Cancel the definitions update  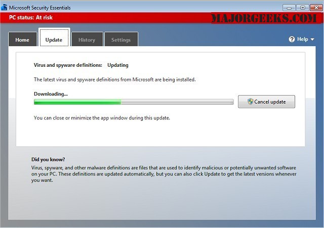click(266, 102)
